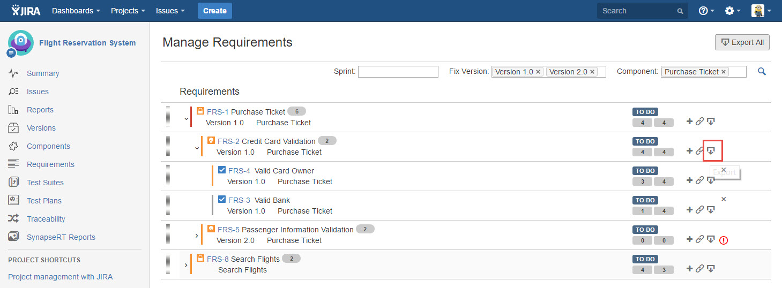Click the export icon for FRS-2
The height and width of the screenshot is (288, 782).
(711, 151)
